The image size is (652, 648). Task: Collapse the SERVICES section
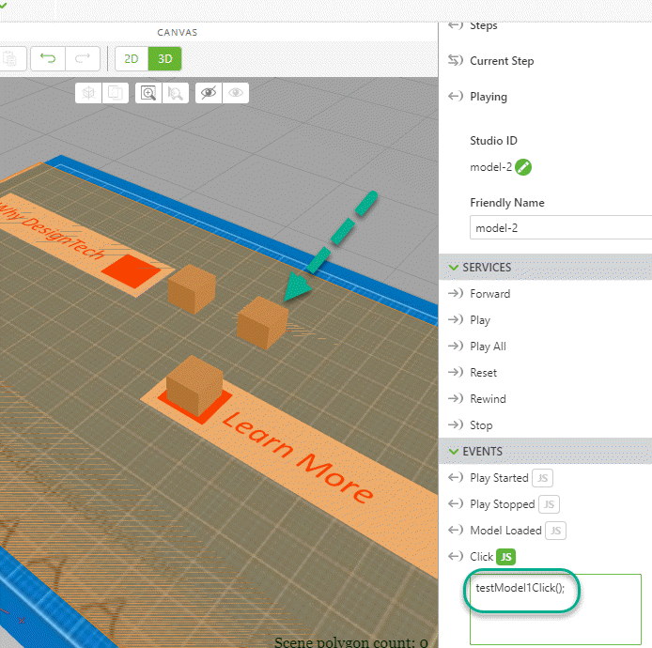point(453,268)
